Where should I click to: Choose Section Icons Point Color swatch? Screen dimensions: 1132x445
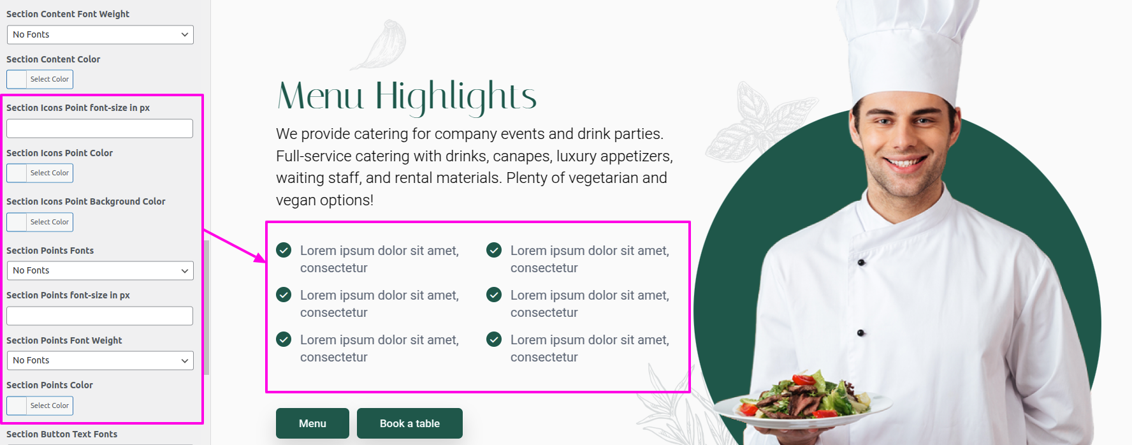click(40, 173)
